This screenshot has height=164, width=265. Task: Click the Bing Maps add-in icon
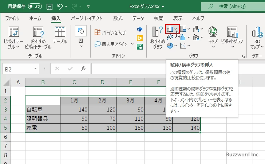[140, 38]
